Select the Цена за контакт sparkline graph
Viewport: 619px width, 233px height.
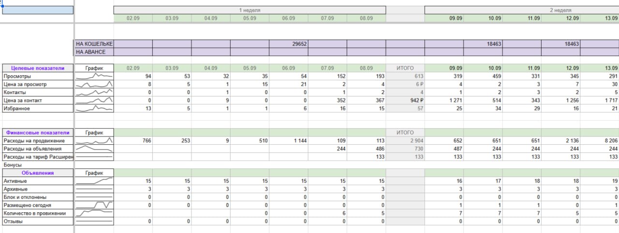point(94,100)
